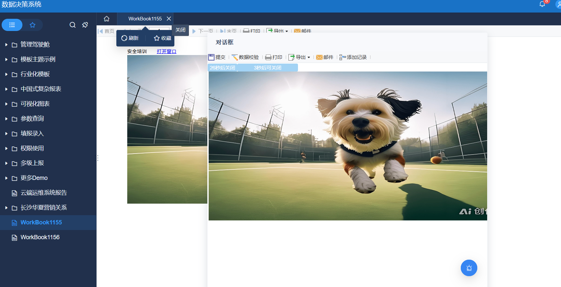The image size is (561, 287).
Task: Click the 打开窗口 link
Action: (166, 51)
